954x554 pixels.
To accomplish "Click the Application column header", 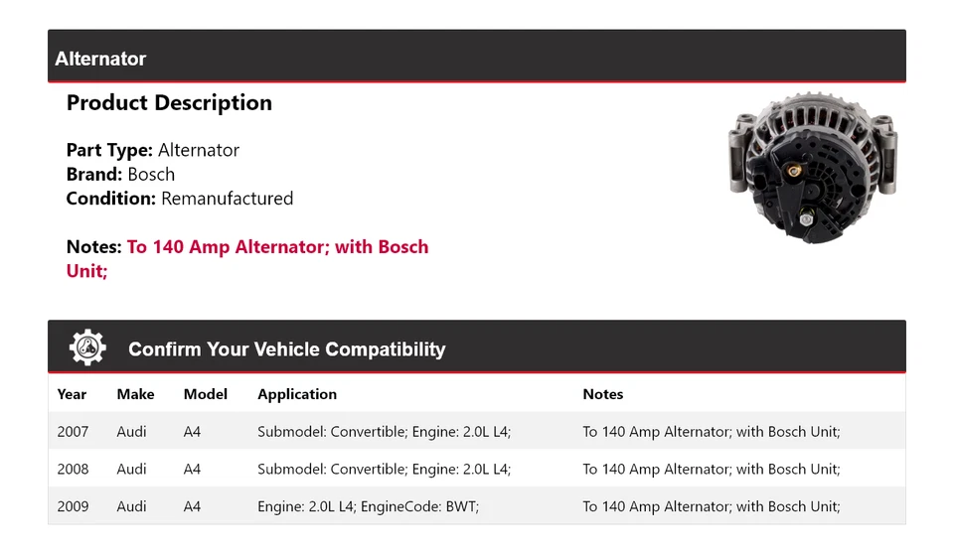I will point(297,394).
